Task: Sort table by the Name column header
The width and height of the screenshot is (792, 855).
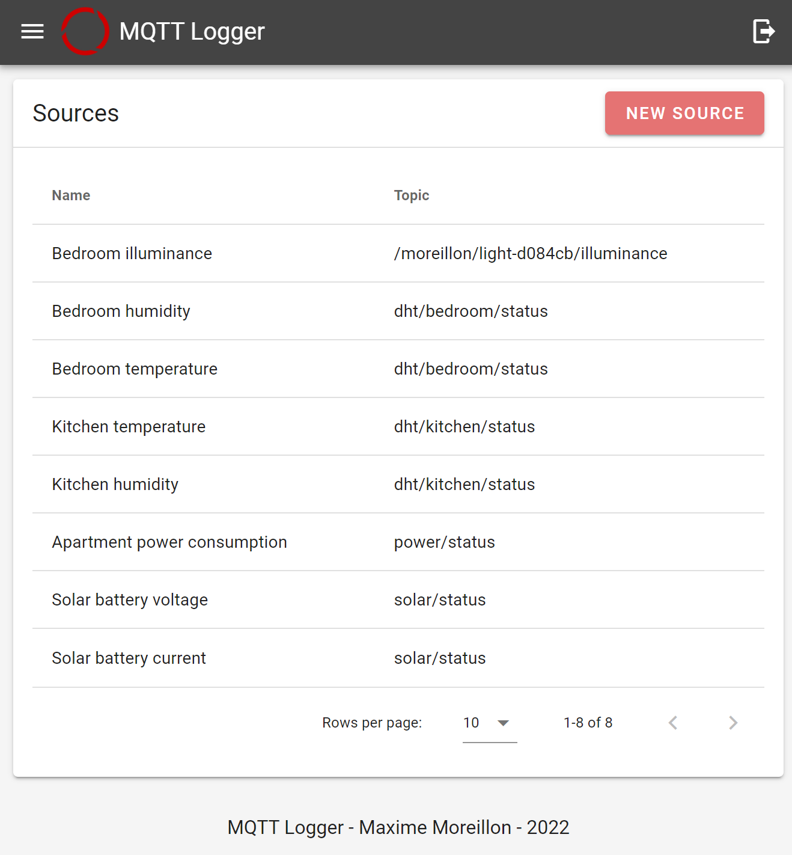Action: (71, 195)
